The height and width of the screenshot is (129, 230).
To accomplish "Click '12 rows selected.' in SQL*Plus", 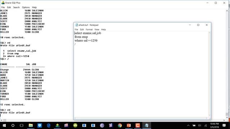I will 12,105.
